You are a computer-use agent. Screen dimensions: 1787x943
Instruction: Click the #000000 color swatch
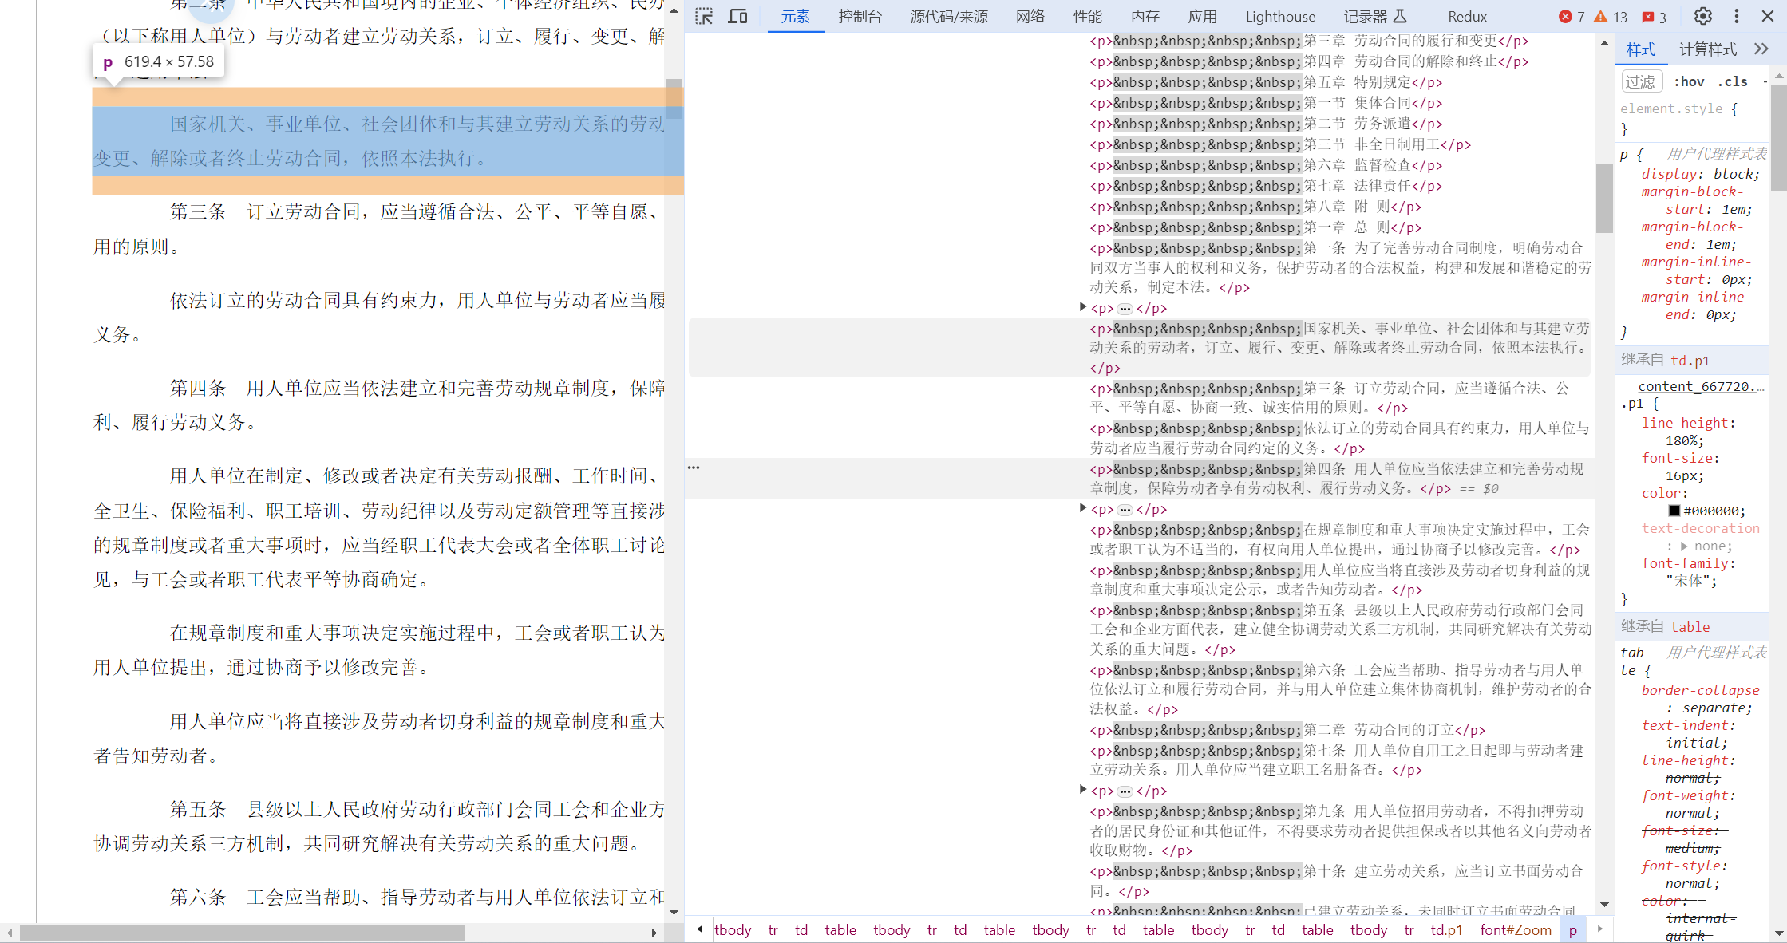coord(1674,511)
